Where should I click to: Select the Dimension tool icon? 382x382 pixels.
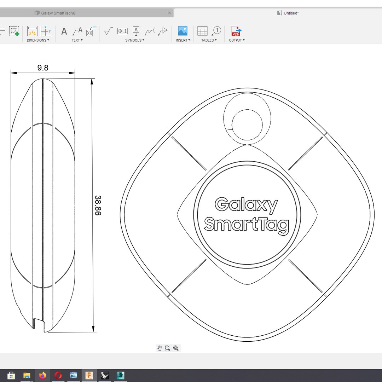[32, 31]
